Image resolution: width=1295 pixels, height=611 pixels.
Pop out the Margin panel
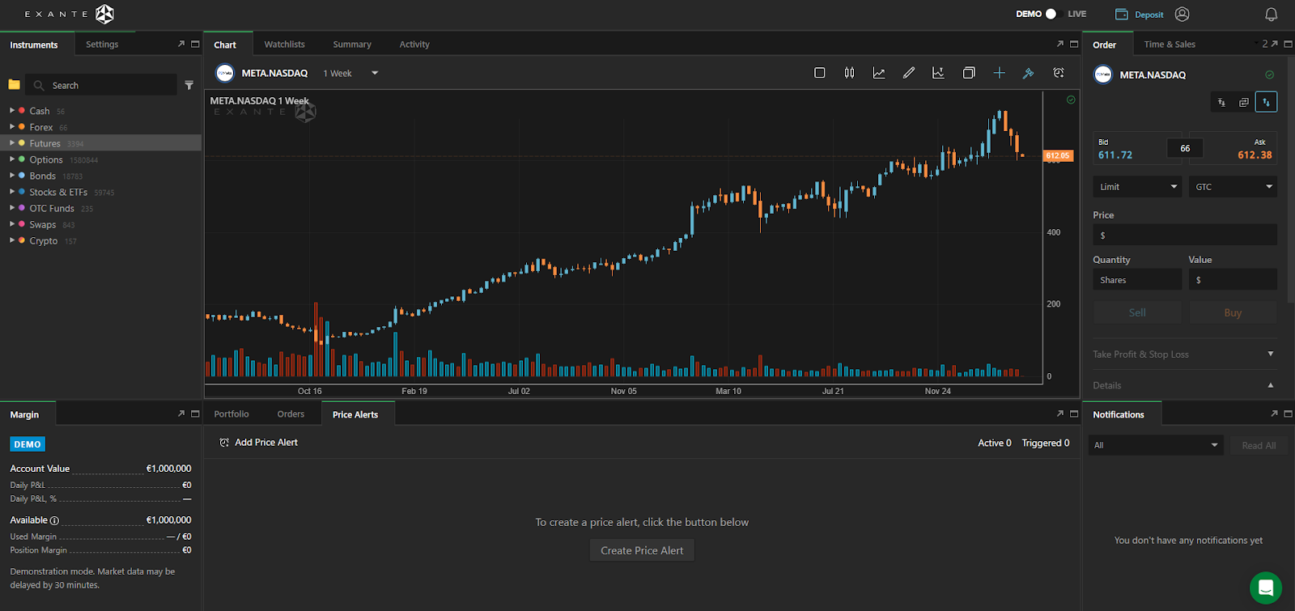pos(181,414)
